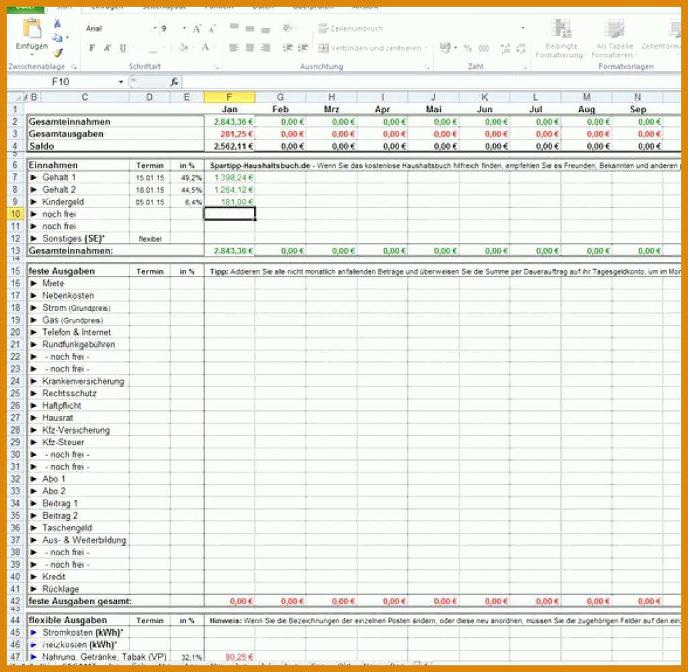
Task: Expand the Miete row triangle
Action: (34, 283)
